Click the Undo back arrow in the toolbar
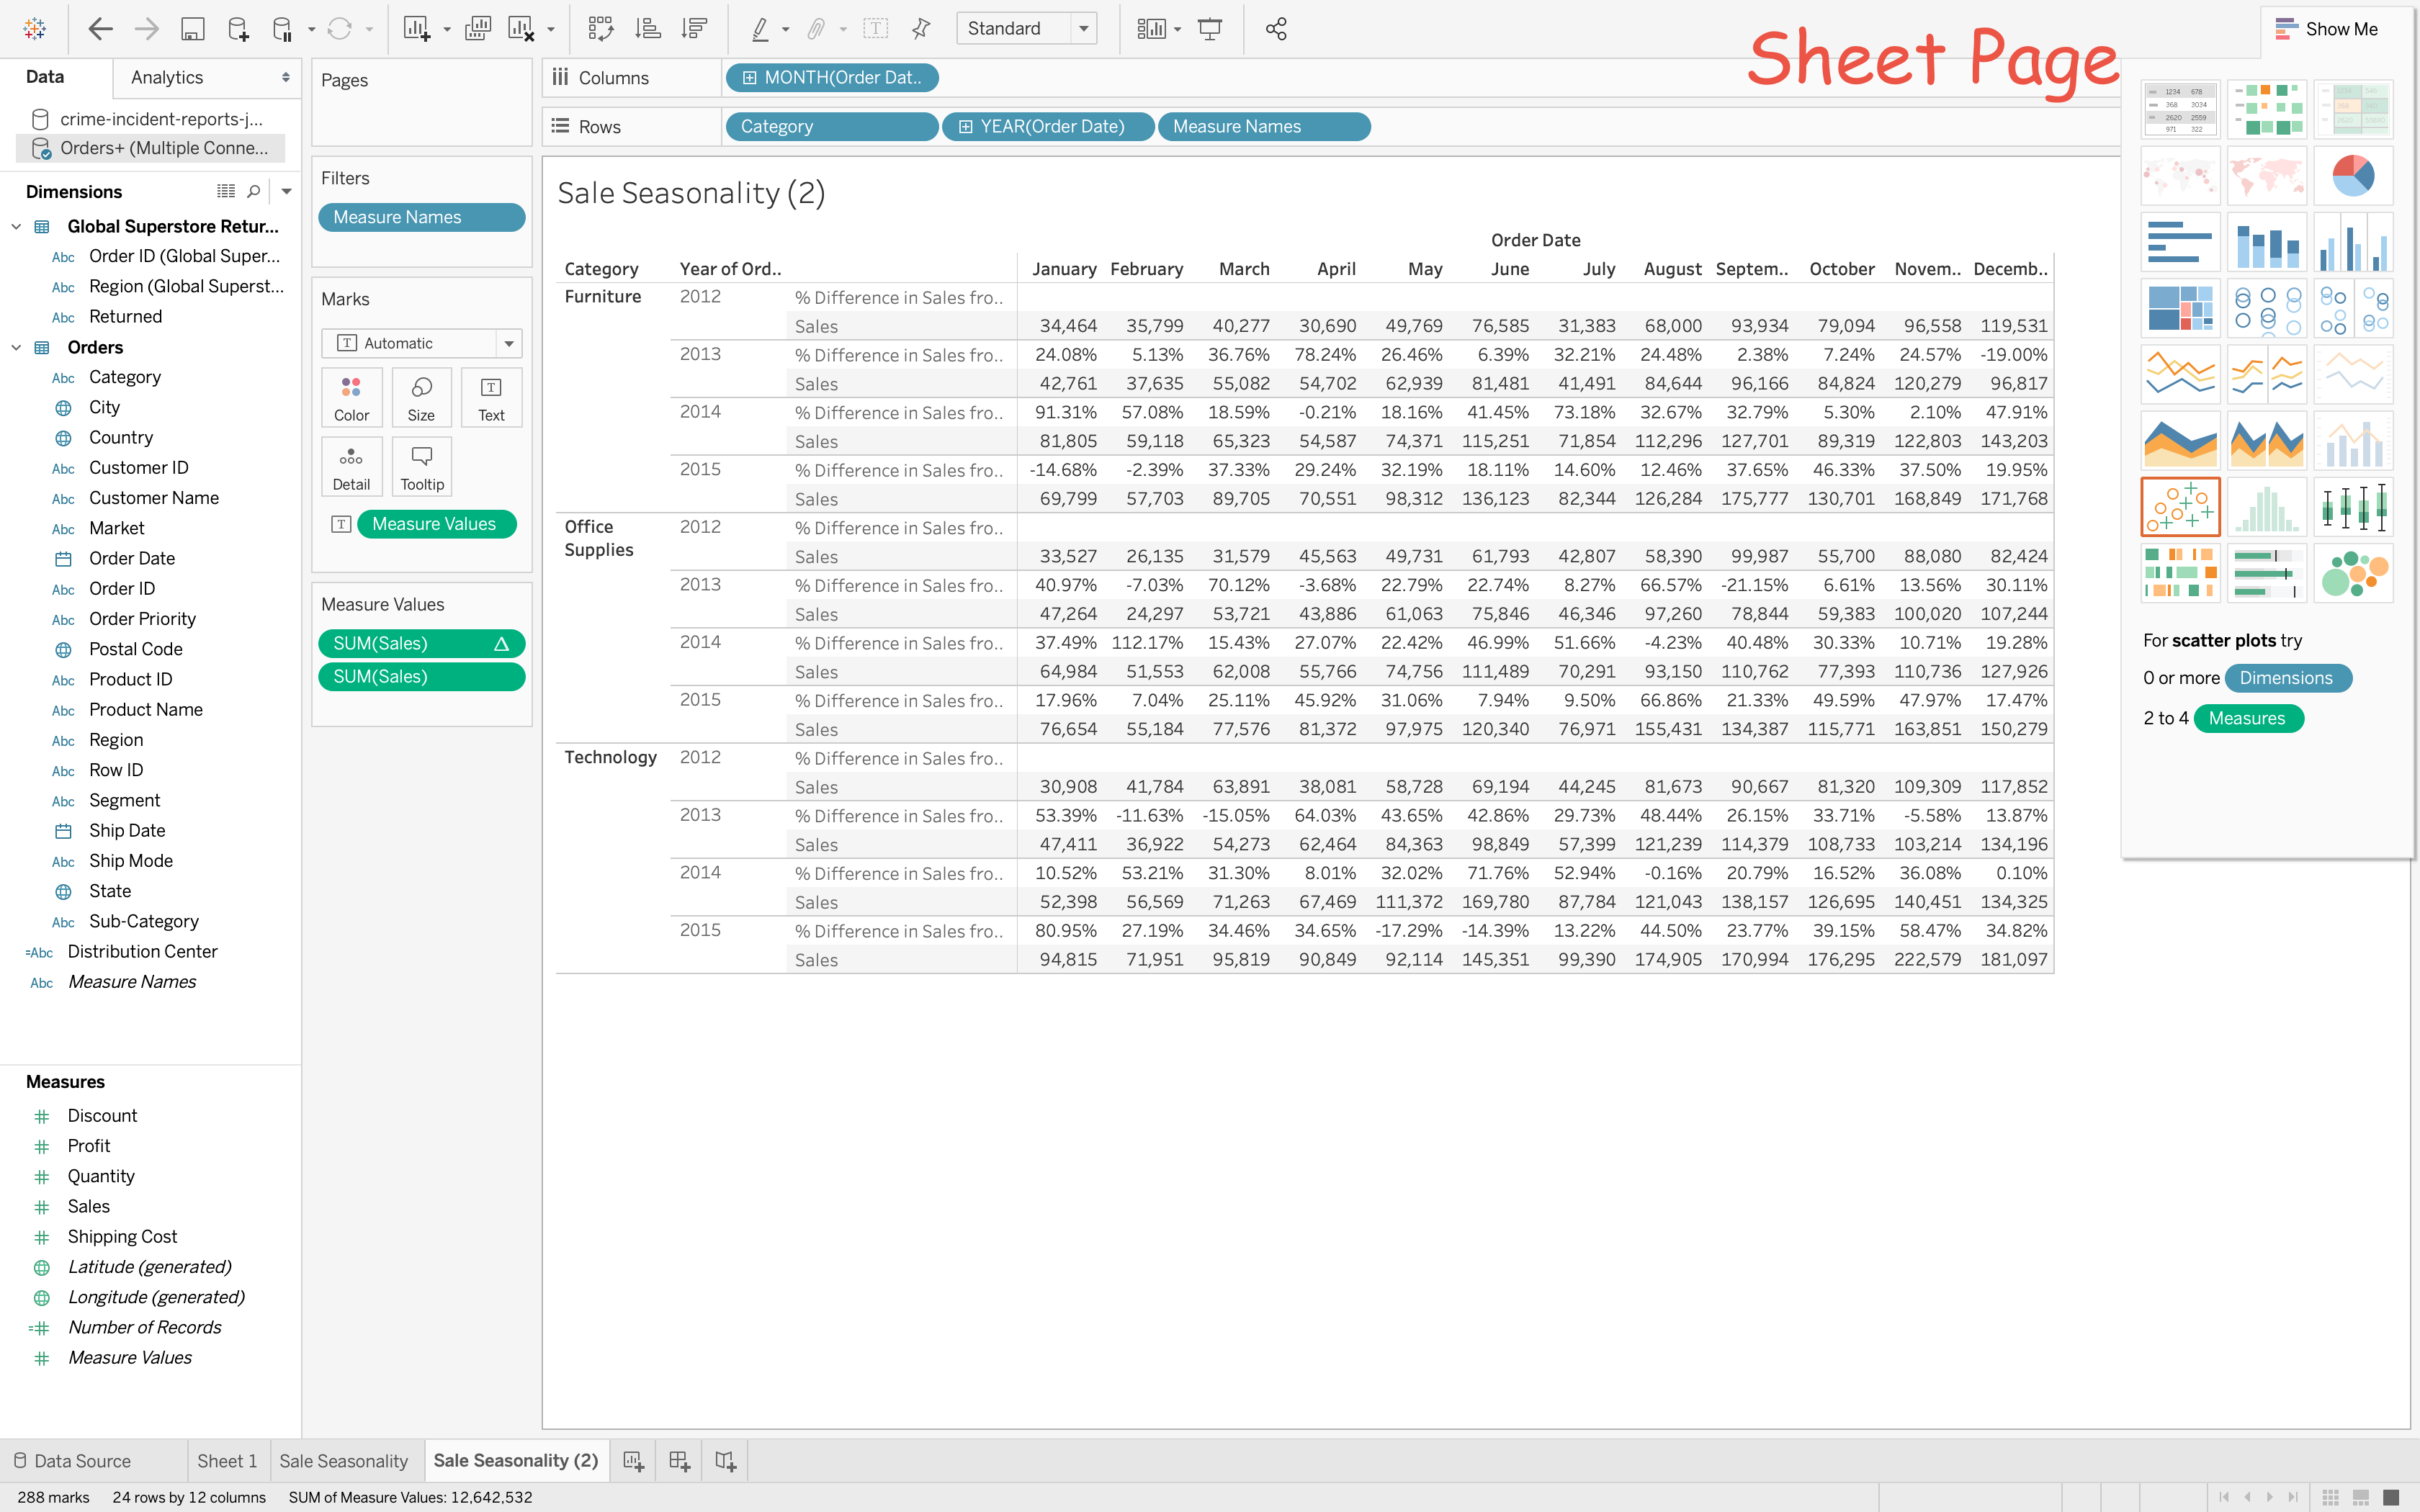2420x1512 pixels. tap(100, 29)
